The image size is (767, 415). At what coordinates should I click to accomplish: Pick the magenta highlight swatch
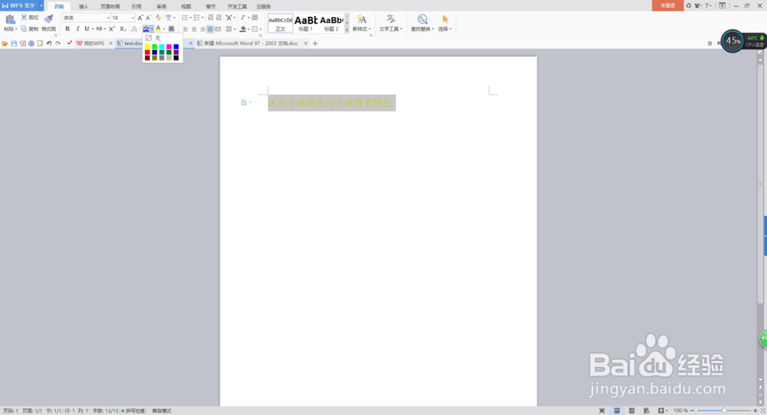pos(170,47)
